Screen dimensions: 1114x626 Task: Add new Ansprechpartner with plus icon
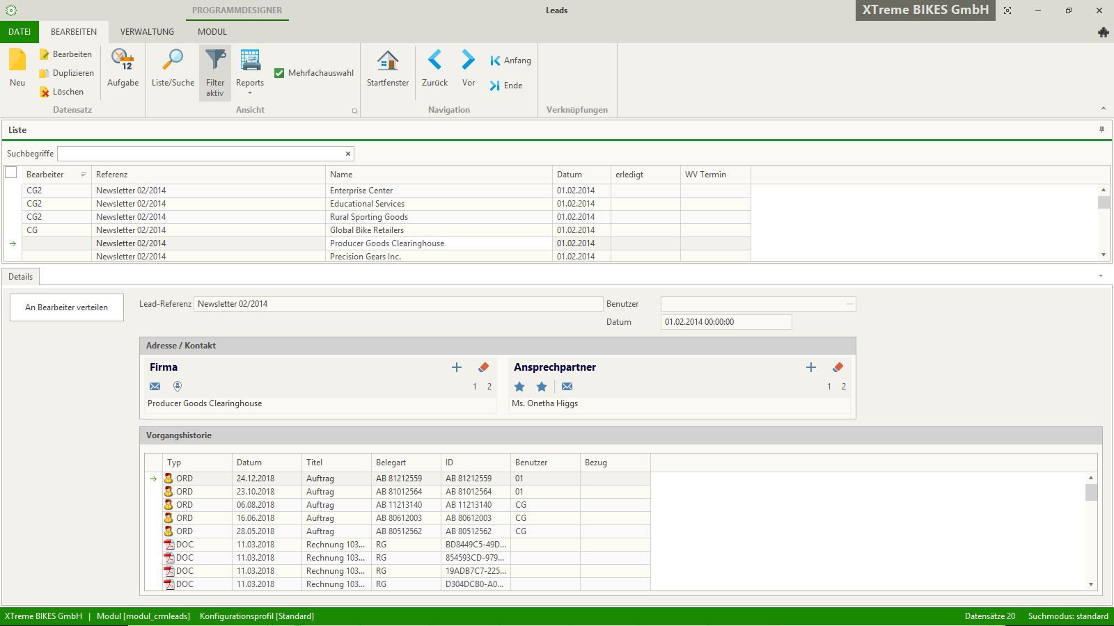coord(811,367)
